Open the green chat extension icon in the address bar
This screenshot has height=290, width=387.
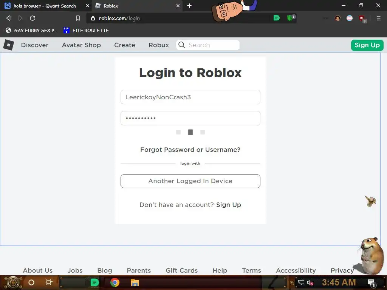[277, 18]
